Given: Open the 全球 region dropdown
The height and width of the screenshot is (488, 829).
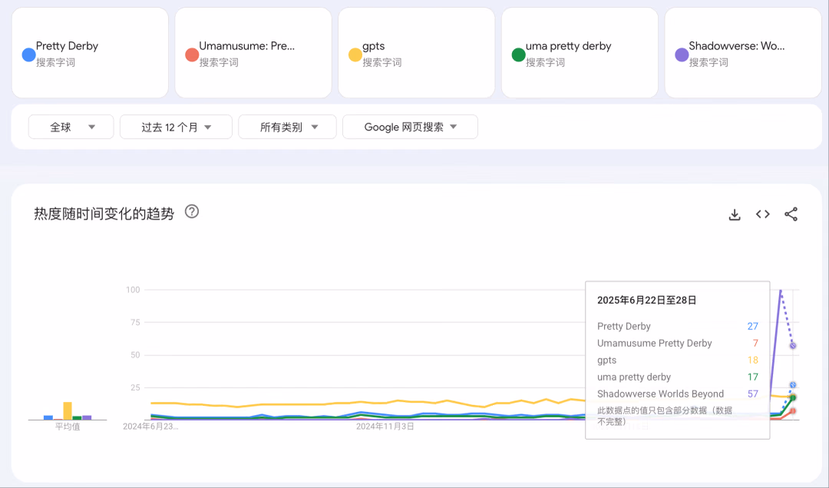Looking at the screenshot, I should tap(71, 127).
